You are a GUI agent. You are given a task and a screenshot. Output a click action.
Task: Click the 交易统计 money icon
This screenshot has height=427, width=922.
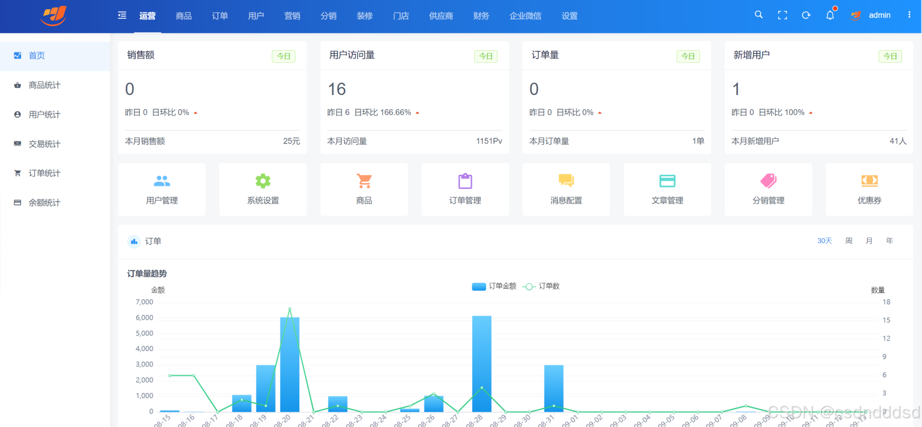(17, 144)
